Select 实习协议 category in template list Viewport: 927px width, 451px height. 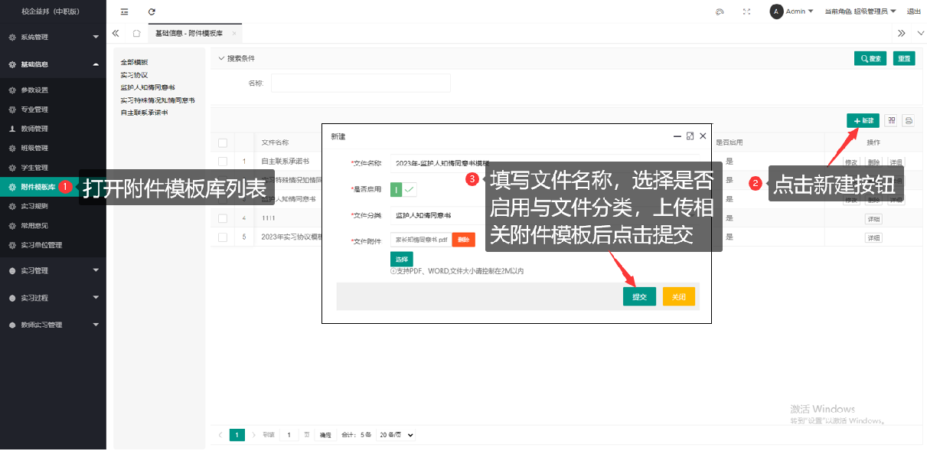134,75
